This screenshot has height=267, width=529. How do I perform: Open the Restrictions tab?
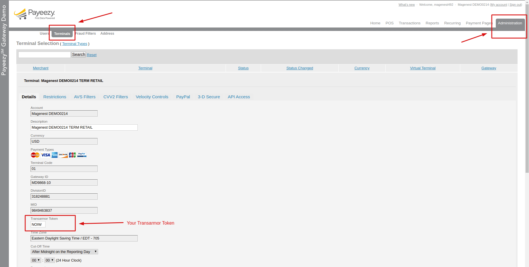click(55, 97)
